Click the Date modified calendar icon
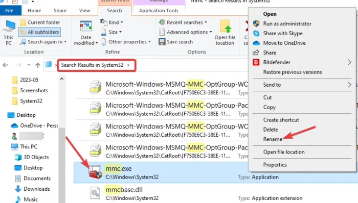Image resolution: width=358 pixels, height=203 pixels. pos(85,26)
